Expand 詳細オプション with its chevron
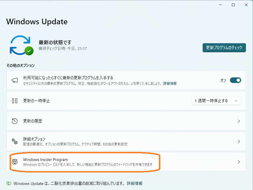The width and height of the screenshot is (253, 190). coord(239,141)
